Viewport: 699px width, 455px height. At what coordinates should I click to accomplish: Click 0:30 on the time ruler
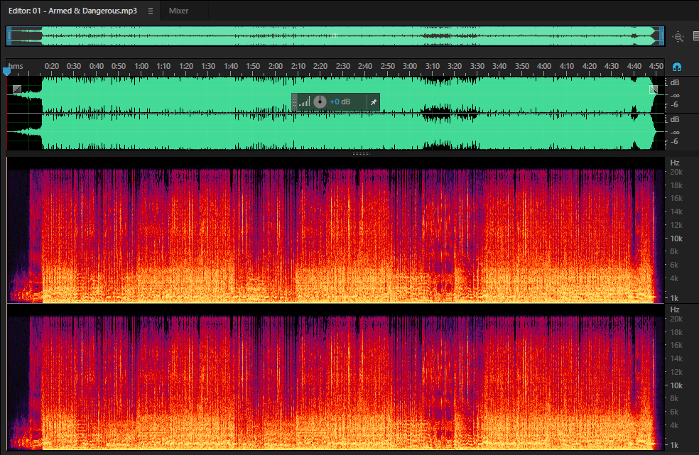click(74, 67)
